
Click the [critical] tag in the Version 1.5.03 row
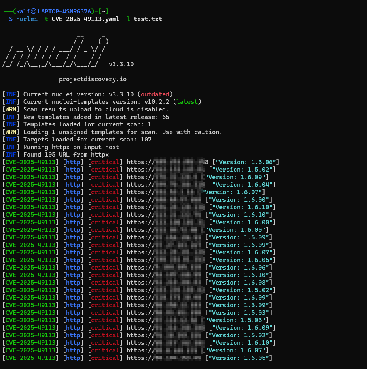[105, 313]
